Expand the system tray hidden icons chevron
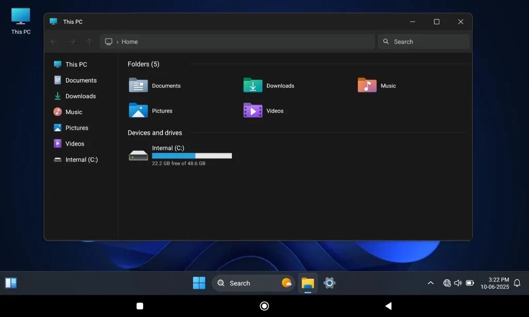The width and height of the screenshot is (529, 317). click(x=430, y=283)
